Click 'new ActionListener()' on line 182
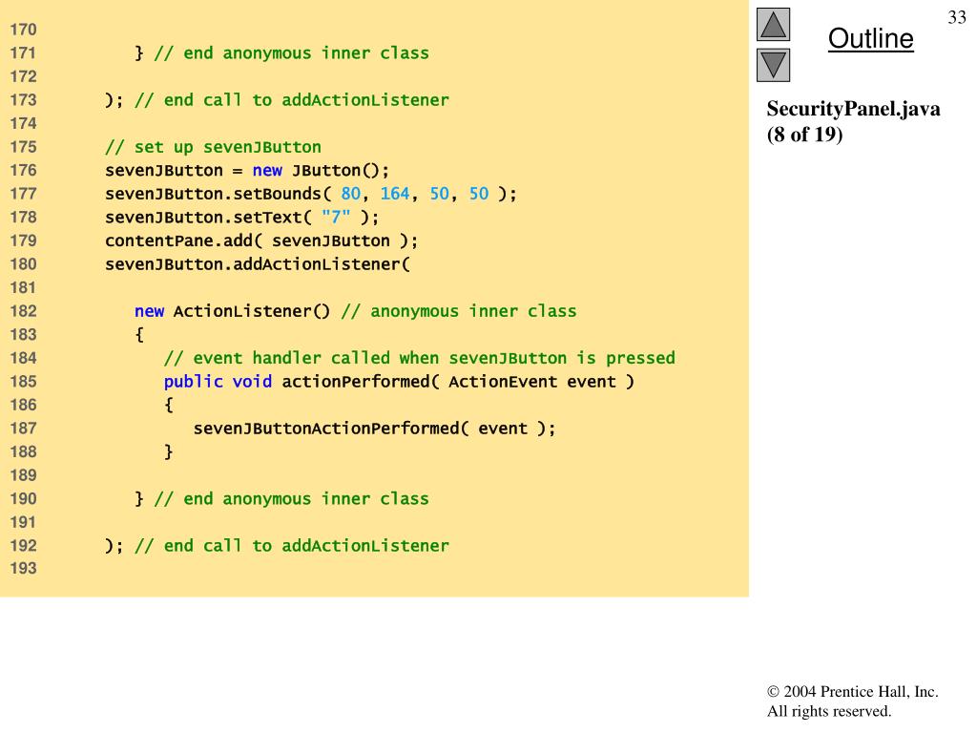Viewport: 977px width, 733px height. click(233, 311)
